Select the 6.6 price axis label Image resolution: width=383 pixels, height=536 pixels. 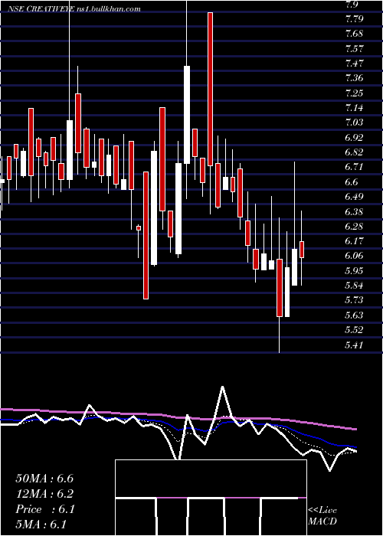point(352,182)
